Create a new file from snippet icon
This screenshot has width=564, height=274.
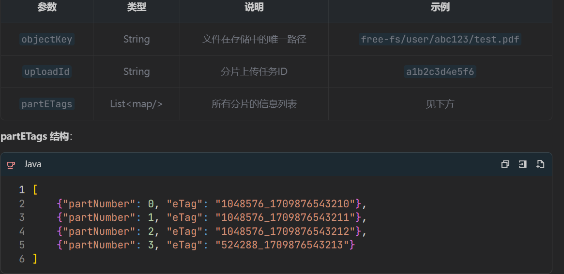coord(540,164)
